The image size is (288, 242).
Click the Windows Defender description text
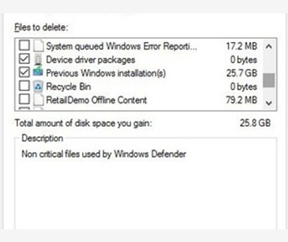[x=104, y=154]
